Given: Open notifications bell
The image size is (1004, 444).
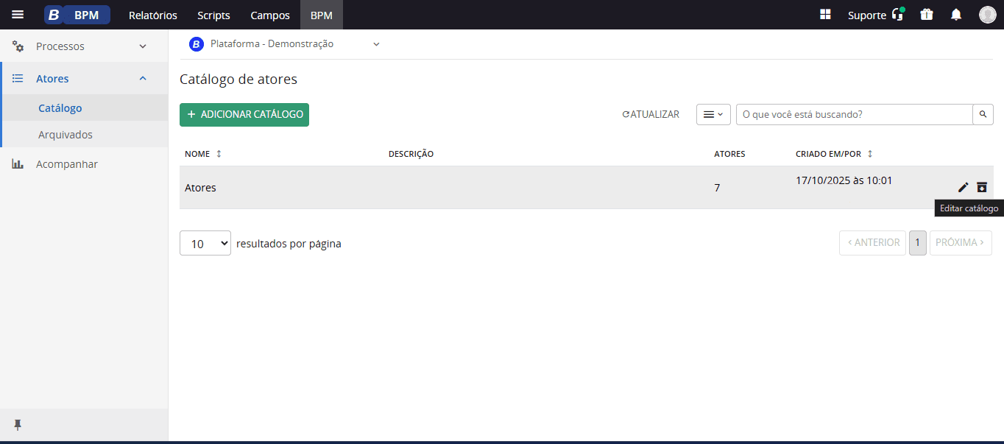Looking at the screenshot, I should tap(956, 15).
